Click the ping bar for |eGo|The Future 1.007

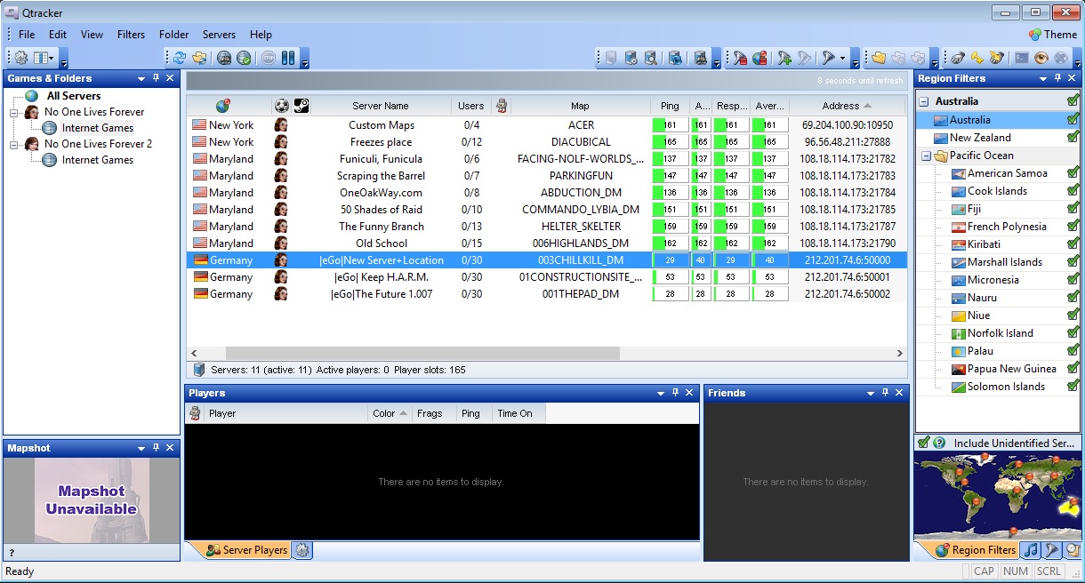[x=671, y=294]
